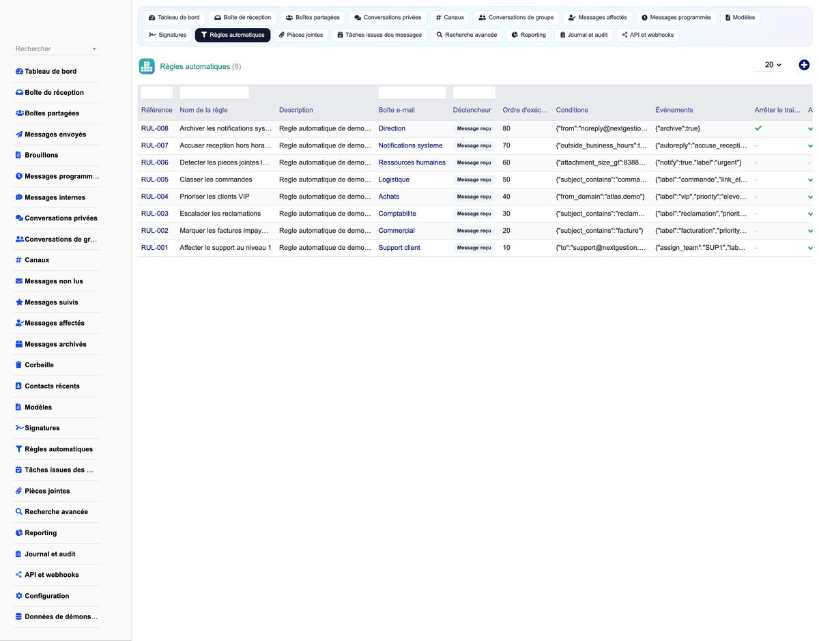Click the Données de démonstration database icon
This screenshot has width=819, height=641.
[x=19, y=616]
